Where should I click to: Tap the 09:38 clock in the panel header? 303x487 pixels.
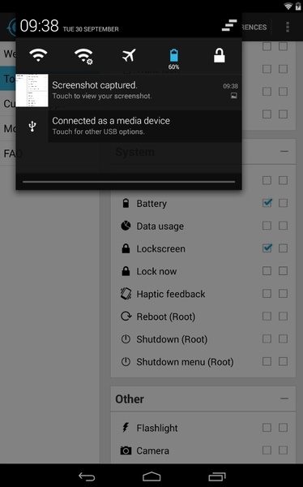39,25
